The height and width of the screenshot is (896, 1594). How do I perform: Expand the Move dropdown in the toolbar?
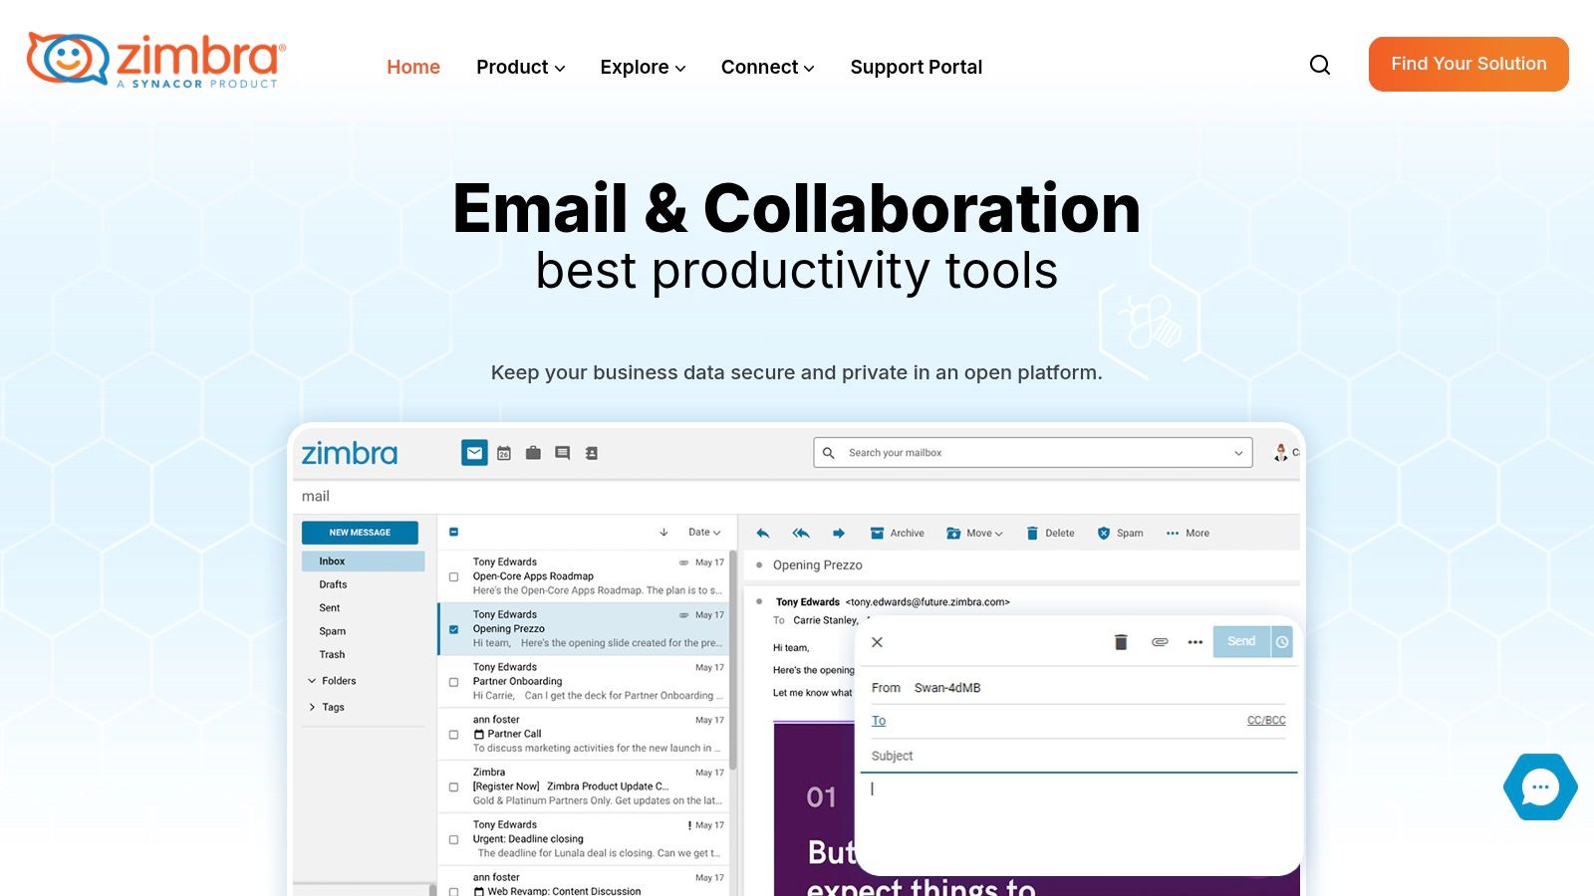click(974, 533)
